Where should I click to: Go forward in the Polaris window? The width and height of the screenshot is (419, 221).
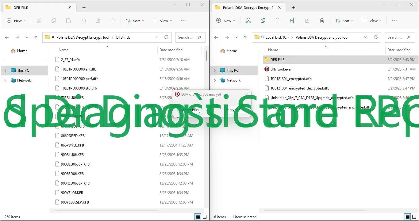click(227, 37)
